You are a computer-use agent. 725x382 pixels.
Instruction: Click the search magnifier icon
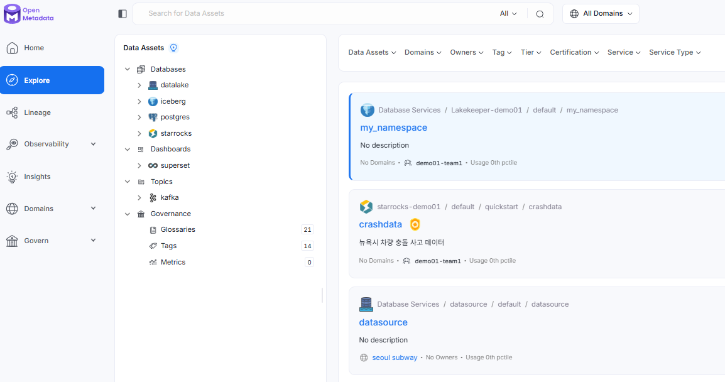540,14
